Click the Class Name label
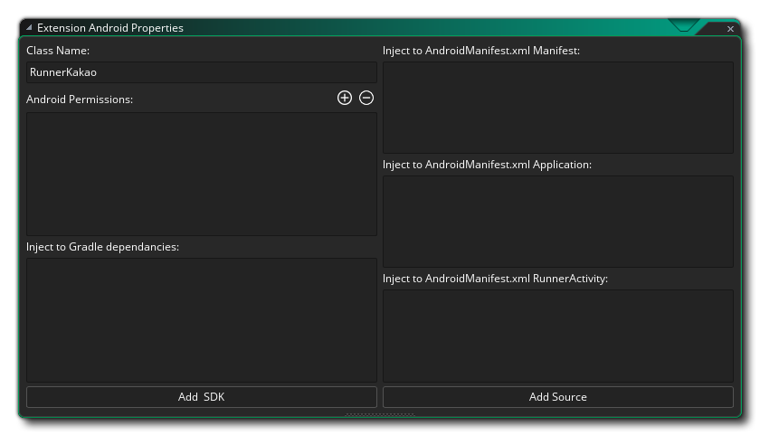760x436 pixels. (58, 51)
